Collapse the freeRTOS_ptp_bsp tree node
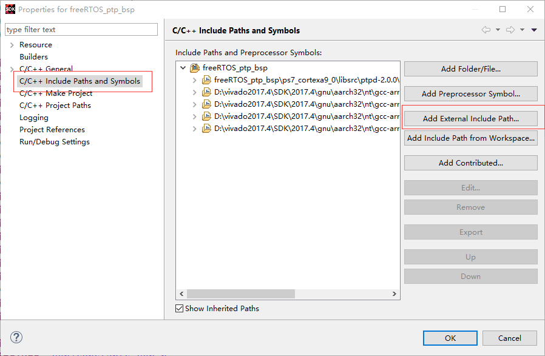This screenshot has height=356, width=545. tap(183, 68)
